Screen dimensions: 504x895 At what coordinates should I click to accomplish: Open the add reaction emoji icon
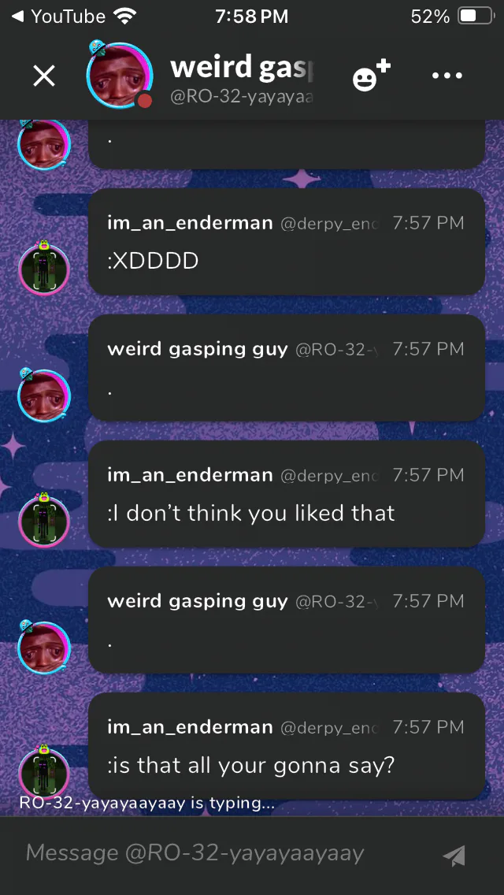(371, 76)
